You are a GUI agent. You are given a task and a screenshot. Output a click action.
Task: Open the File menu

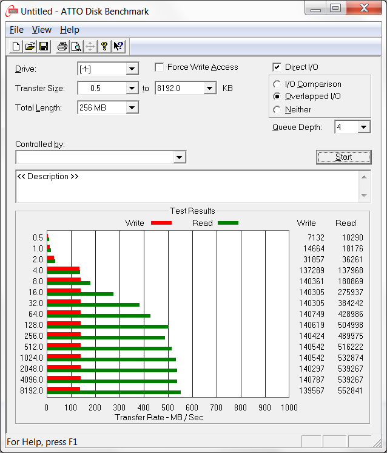point(16,30)
